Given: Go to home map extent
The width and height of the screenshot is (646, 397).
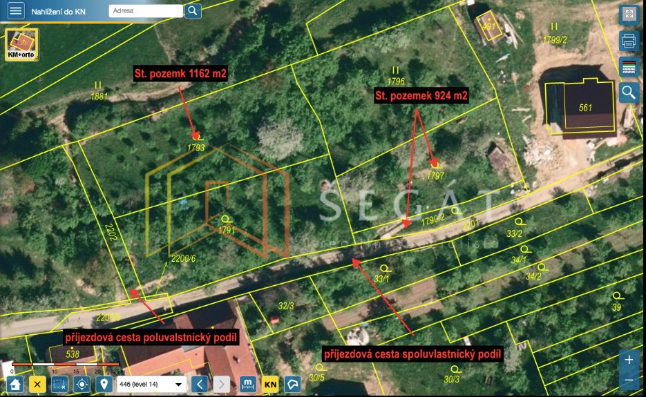Looking at the screenshot, I should pyautogui.click(x=15, y=385).
